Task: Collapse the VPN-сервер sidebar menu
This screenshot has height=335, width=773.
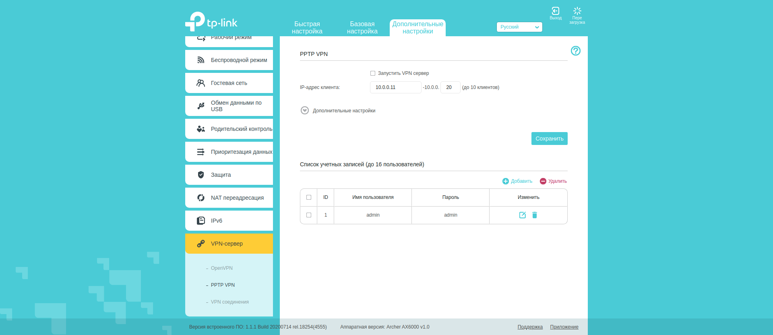Action: [x=229, y=244]
